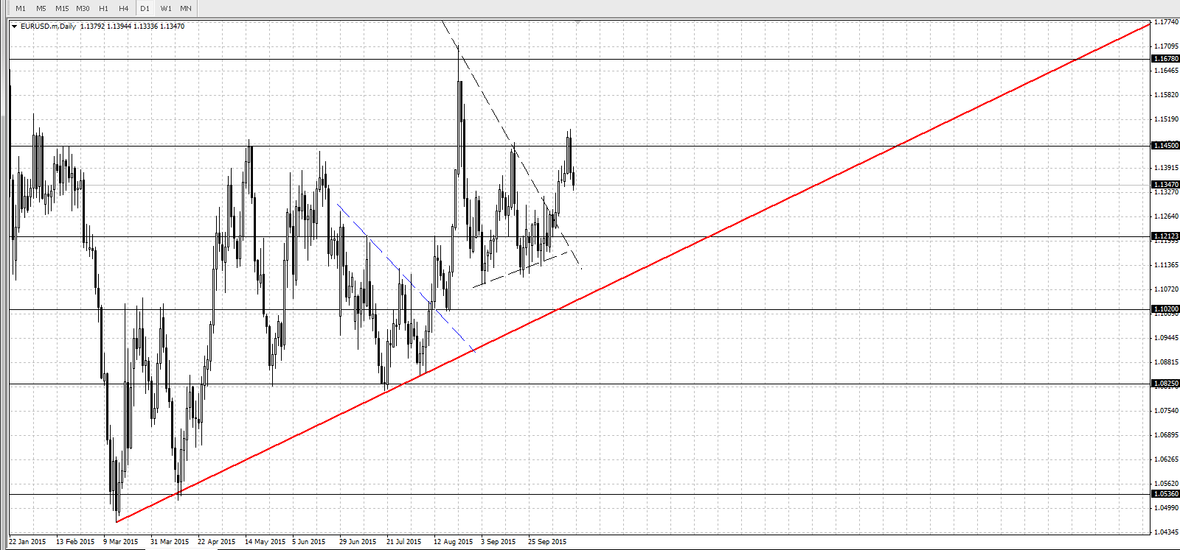Click the 1.07540 price scale value

[1166, 411]
